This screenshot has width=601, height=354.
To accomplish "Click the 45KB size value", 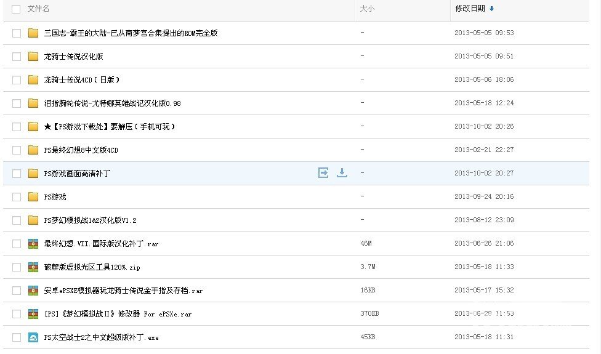I will tap(368, 337).
